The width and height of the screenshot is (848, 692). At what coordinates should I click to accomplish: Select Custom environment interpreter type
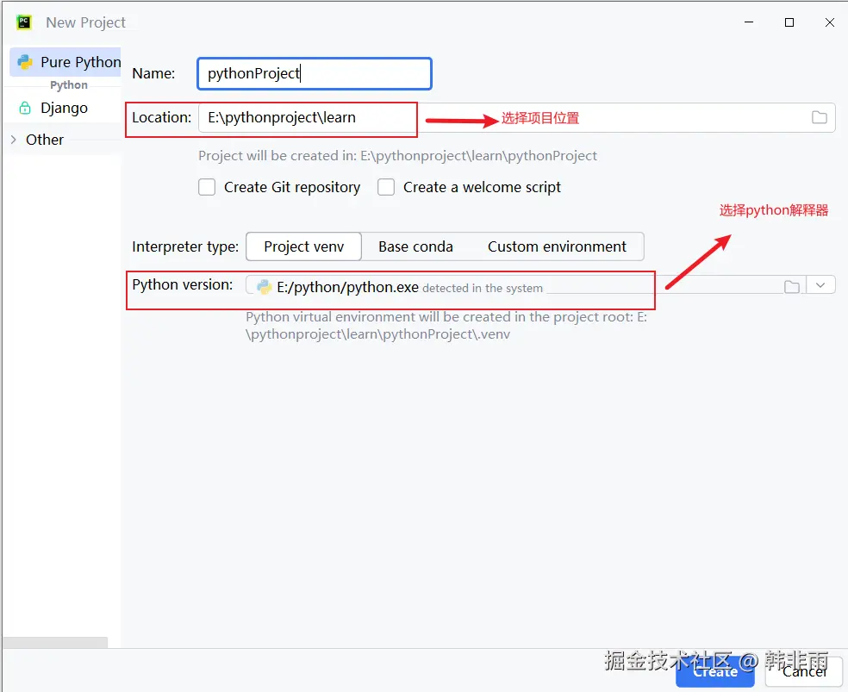point(557,246)
